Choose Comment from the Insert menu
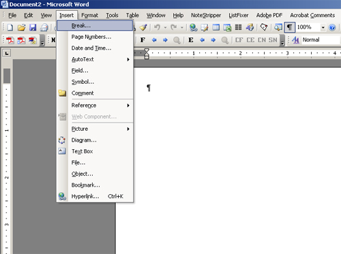Image resolution: width=341 pixels, height=254 pixels. tap(95, 93)
